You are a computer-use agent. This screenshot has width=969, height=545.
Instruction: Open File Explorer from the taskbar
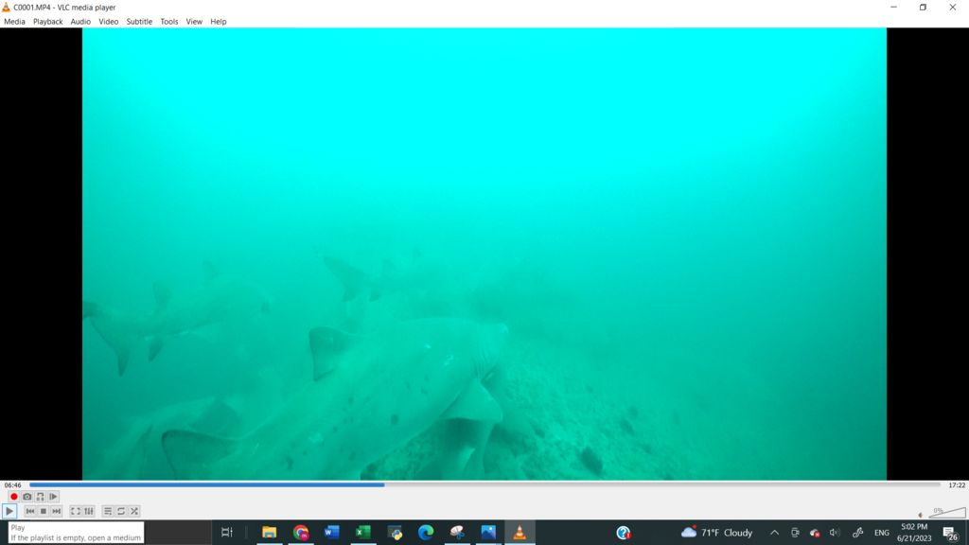(269, 533)
